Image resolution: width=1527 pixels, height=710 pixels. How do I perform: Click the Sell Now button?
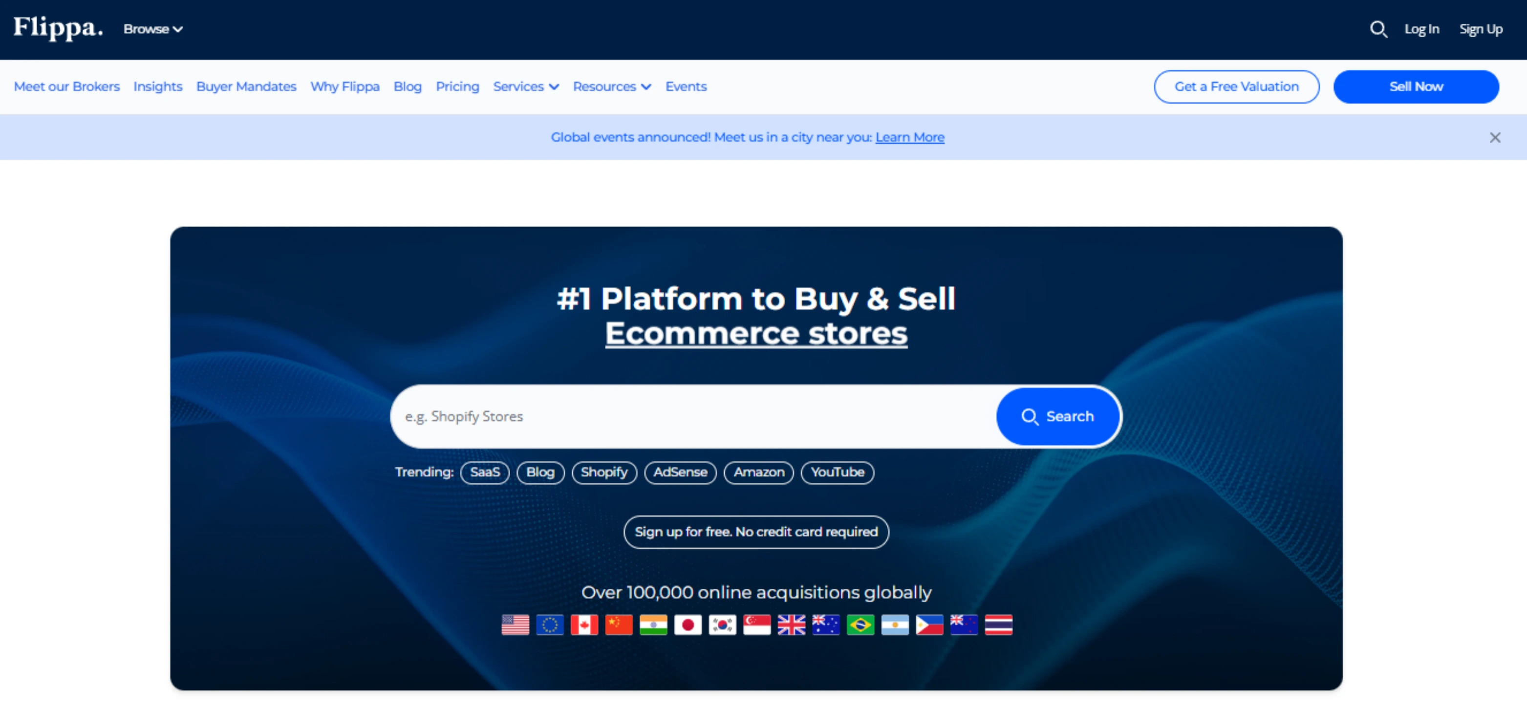tap(1416, 86)
